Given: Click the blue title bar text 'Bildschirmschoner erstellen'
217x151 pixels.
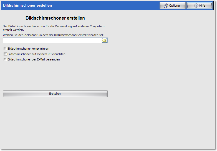Looking at the screenshot, I should pyautogui.click(x=27, y=5).
